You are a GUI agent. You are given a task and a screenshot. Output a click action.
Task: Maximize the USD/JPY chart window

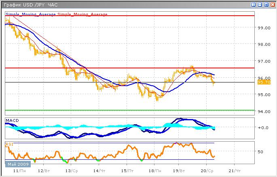coord(265,4)
